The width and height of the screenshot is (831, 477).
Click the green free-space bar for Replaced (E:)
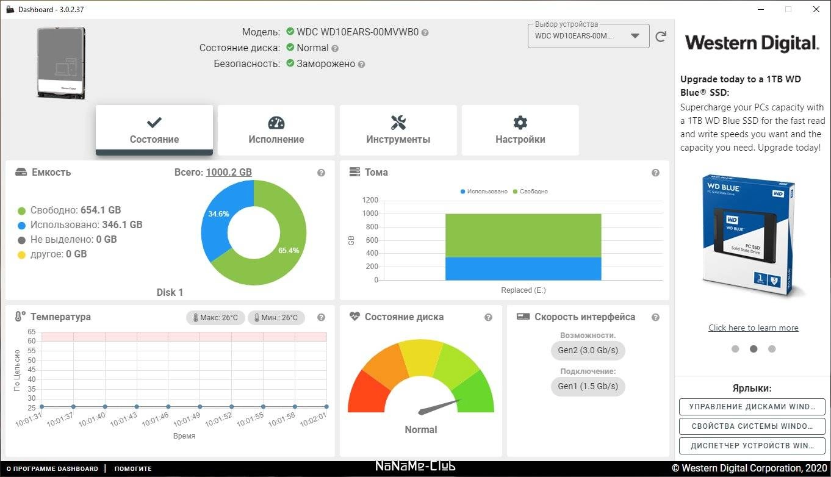[x=523, y=235]
